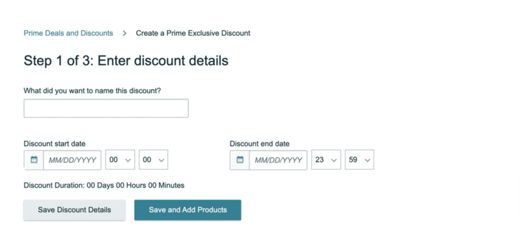Open the end hour dropdown showing 23
This screenshot has height=235, width=520.
coord(326,160)
